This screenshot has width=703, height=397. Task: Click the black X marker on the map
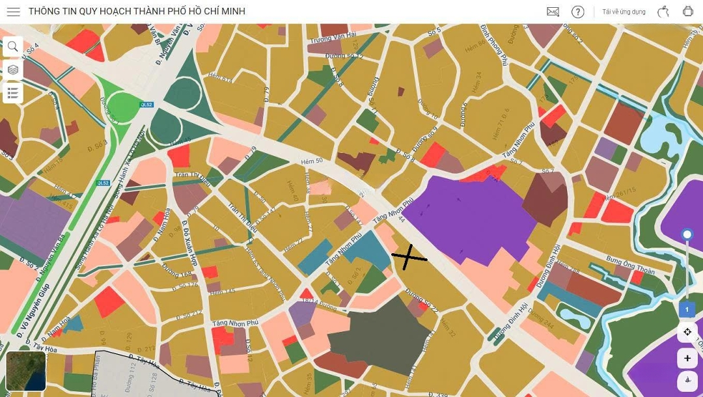click(x=409, y=258)
